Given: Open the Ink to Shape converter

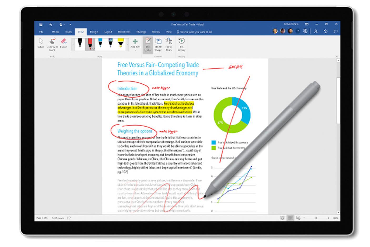Looking at the screenshot, I should pyautogui.click(x=159, y=44).
